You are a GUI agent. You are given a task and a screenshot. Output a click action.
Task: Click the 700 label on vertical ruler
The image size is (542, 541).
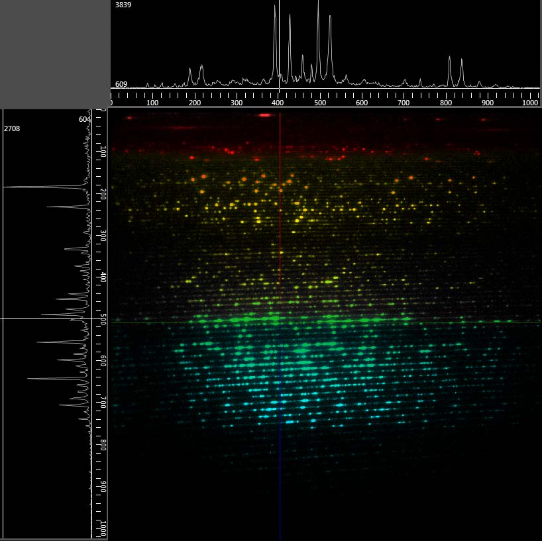point(103,402)
